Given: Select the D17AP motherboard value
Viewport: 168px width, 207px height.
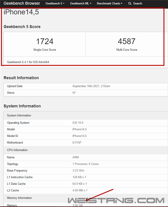Looking at the screenshot, I should click(x=77, y=143).
